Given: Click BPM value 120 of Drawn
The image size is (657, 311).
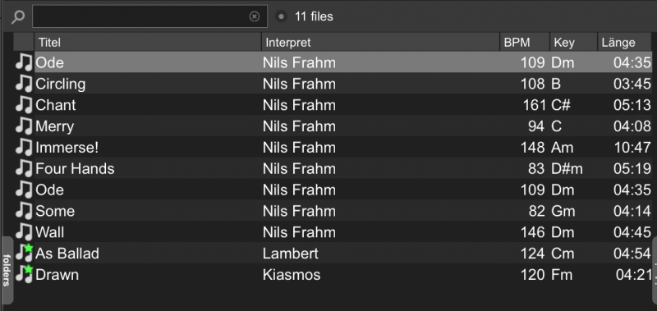Looking at the screenshot, I should [x=532, y=275].
